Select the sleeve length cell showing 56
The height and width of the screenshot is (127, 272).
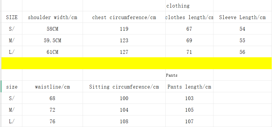242,52
